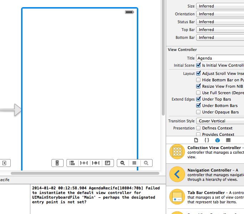
Task: Open the Align constraints button
Action: click(73, 163)
